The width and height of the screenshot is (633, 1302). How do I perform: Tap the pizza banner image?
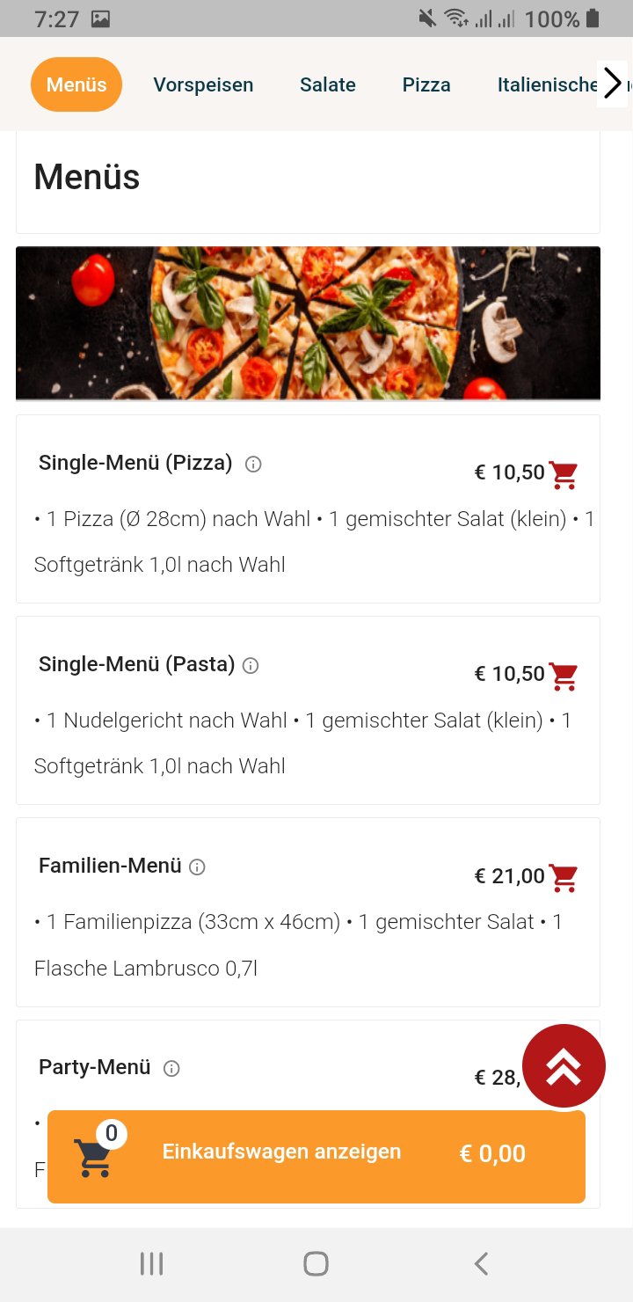tap(308, 323)
